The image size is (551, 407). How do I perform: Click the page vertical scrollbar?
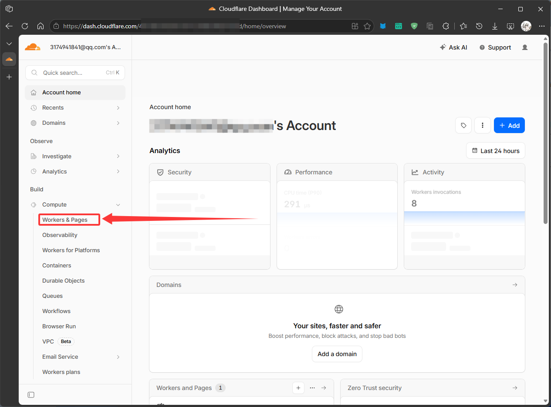point(545,134)
